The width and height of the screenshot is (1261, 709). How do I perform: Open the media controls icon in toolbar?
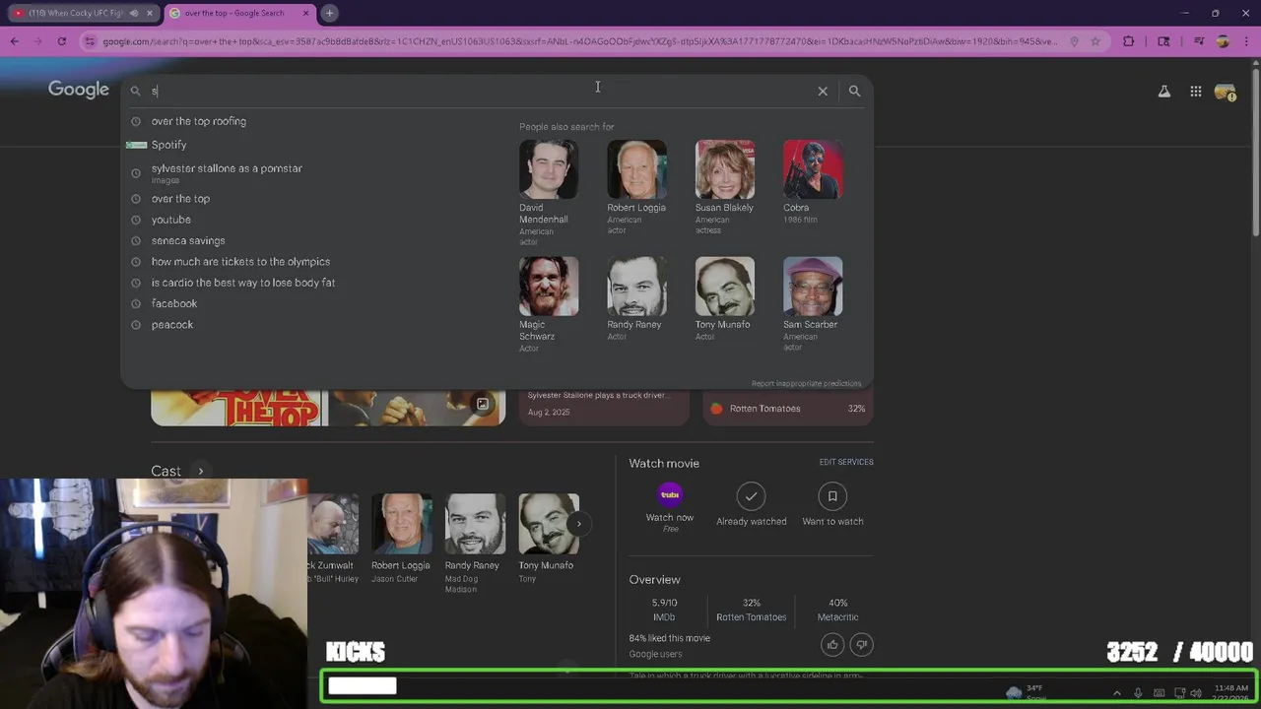[x=1199, y=41]
